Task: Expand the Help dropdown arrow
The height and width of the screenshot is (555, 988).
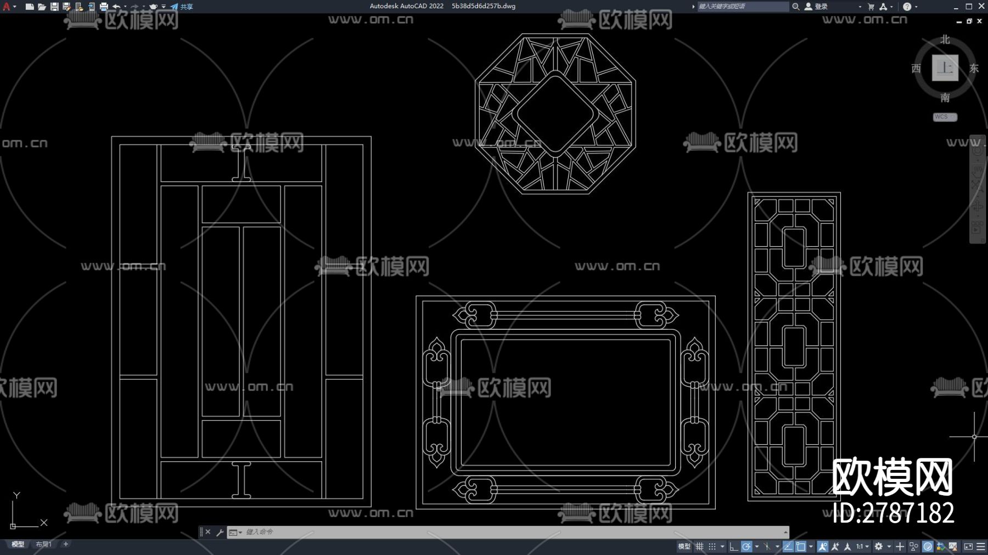Action: tap(916, 7)
